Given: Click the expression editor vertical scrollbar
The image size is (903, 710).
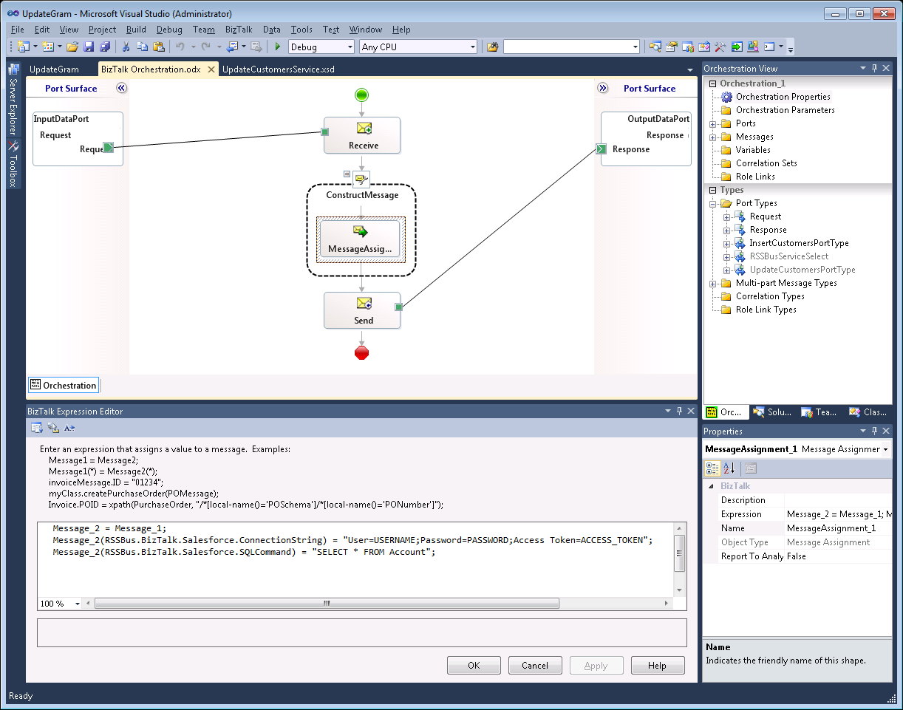Looking at the screenshot, I should coord(680,553).
